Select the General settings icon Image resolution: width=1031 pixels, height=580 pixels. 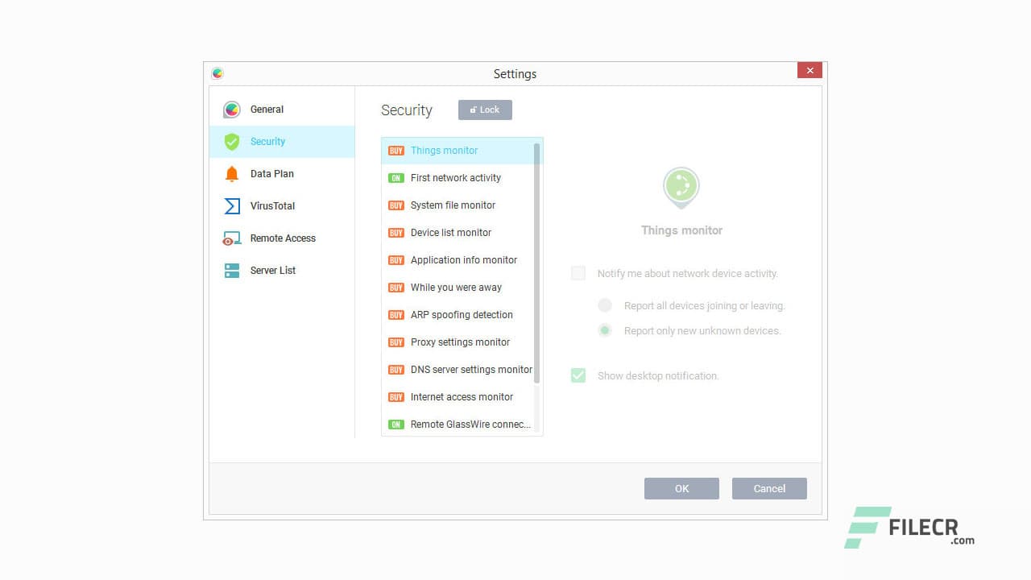coord(231,109)
